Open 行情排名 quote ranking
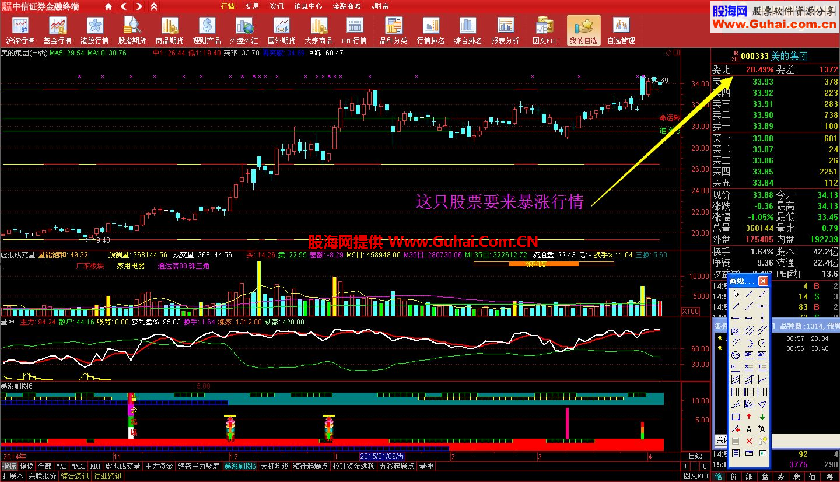Viewport: 840px width, 482px height. [x=430, y=31]
